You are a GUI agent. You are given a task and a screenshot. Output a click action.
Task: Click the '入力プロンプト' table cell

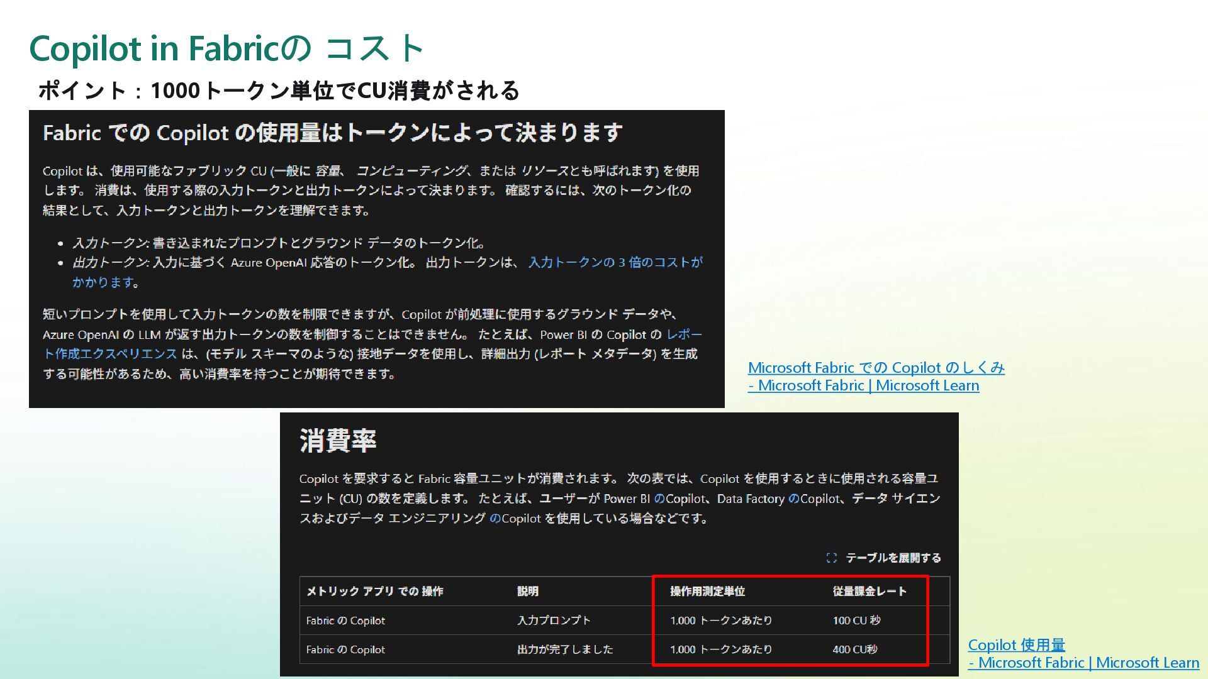point(554,620)
